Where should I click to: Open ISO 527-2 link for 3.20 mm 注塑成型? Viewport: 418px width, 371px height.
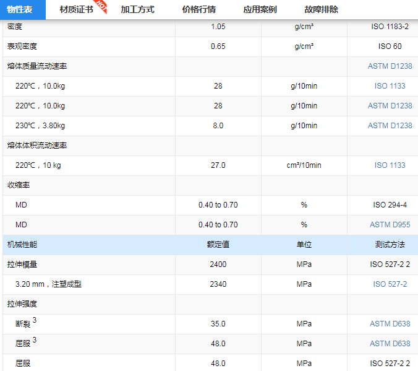(x=390, y=284)
